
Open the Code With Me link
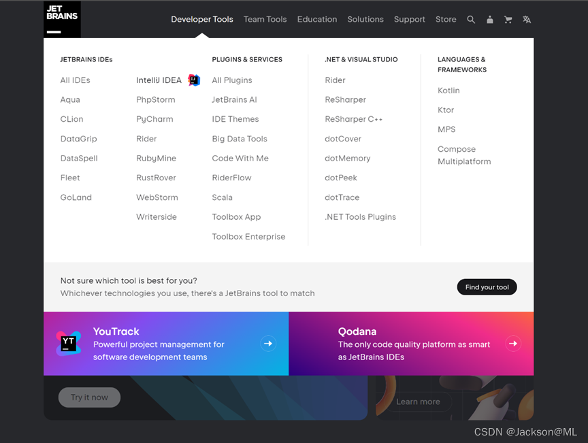[240, 159]
